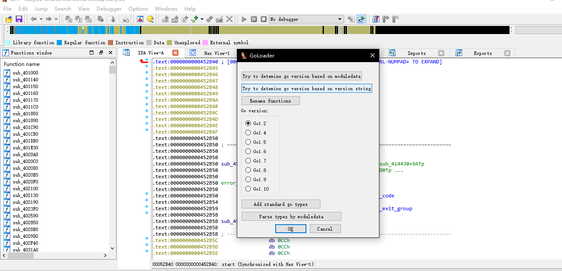Select the Go1.2 radio button

[x=248, y=123]
